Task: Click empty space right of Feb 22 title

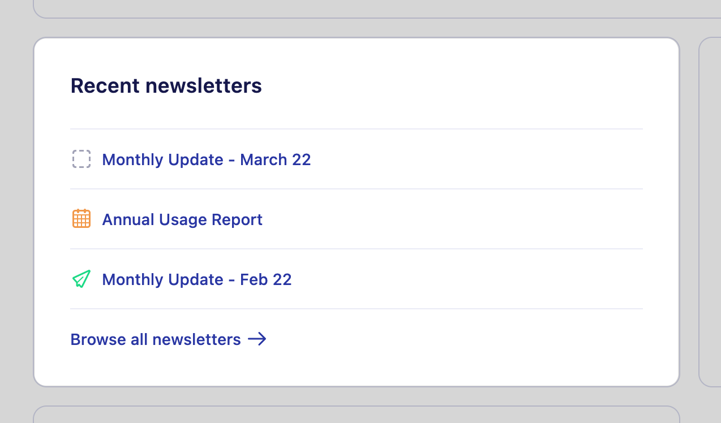Action: (464, 279)
